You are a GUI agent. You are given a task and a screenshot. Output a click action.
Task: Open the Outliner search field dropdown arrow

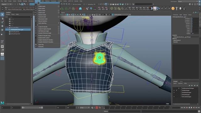pyautogui.click(x=31, y=17)
